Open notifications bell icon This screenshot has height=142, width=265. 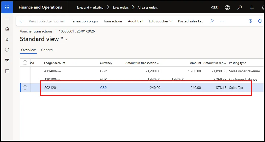coord(252,7)
